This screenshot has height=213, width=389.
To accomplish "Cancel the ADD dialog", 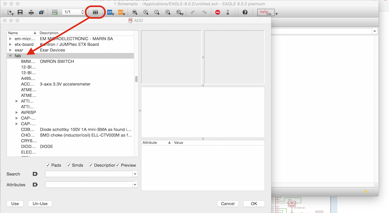I will tap(228, 204).
